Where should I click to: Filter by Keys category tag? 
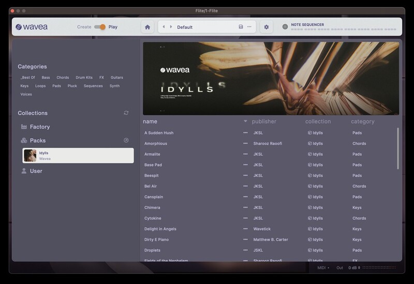click(24, 86)
